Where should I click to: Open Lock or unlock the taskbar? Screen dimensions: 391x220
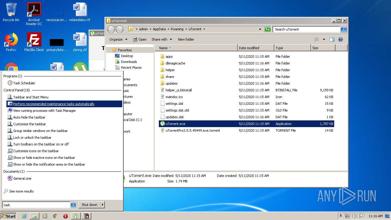click(x=30, y=137)
